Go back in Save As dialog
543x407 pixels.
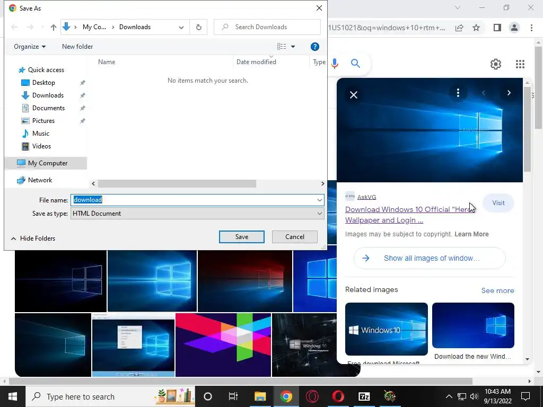14,27
